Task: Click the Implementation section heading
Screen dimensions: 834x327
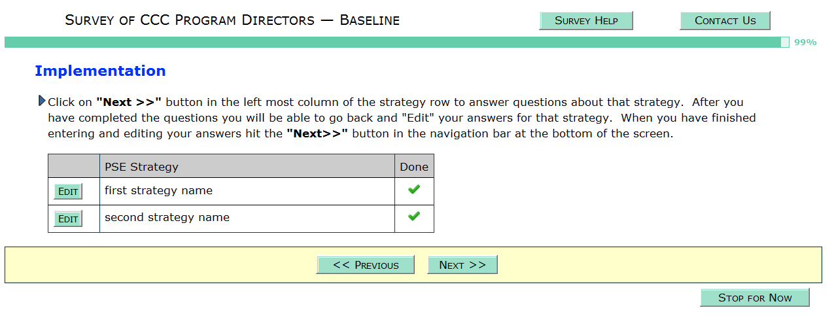Action: pos(100,71)
